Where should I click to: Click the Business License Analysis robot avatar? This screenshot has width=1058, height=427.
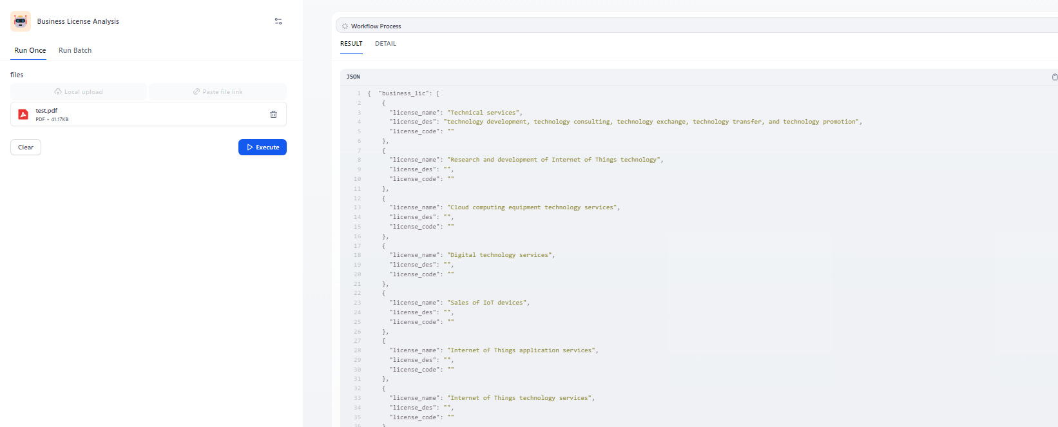[21, 21]
